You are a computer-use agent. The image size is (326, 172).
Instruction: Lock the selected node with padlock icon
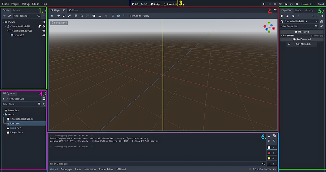click(x=82, y=16)
